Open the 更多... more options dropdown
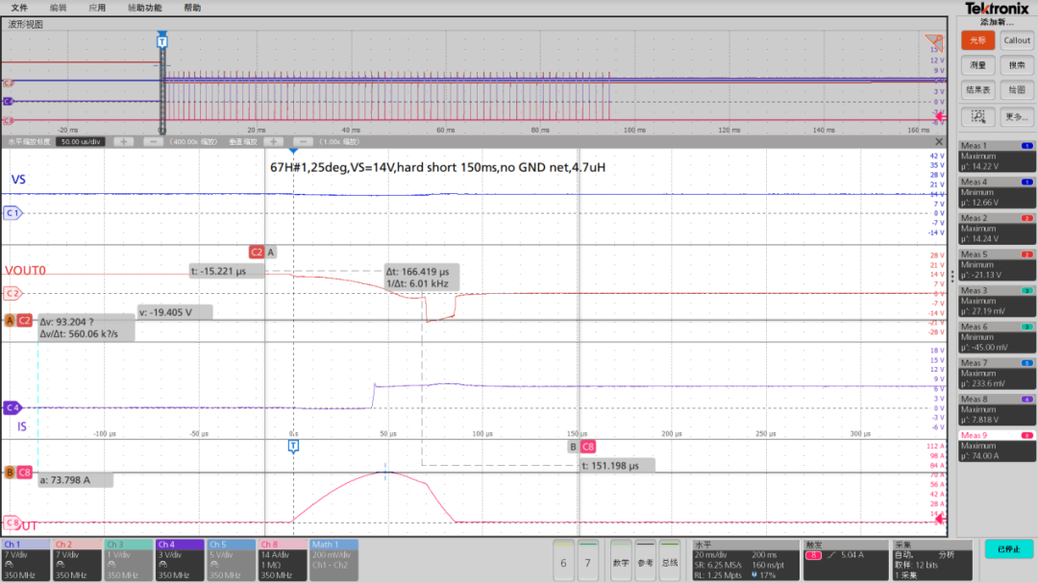Screen dimensions: 1038x583 point(1017,116)
